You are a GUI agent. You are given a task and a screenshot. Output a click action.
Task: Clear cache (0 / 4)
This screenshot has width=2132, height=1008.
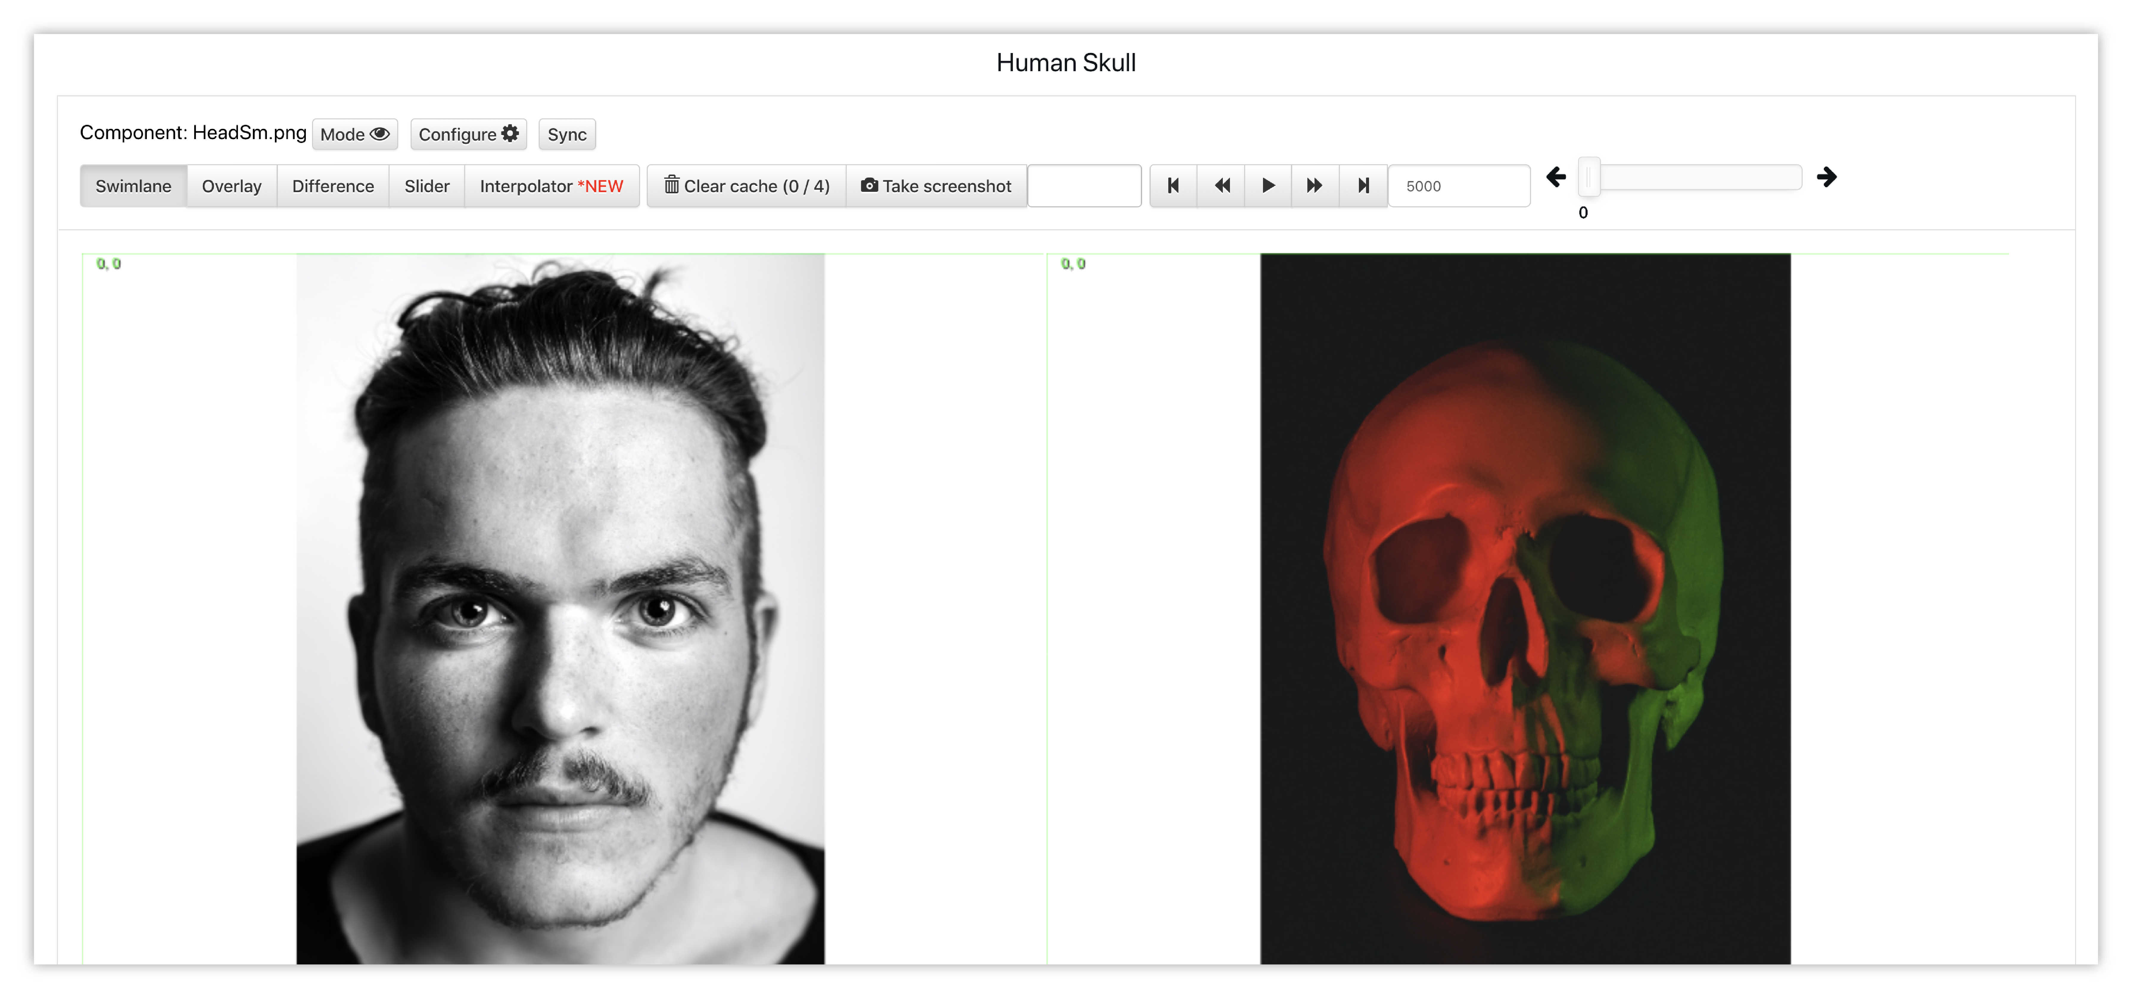747,186
